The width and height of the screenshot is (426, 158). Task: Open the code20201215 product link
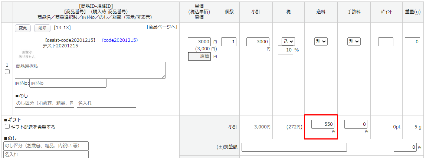119,40
